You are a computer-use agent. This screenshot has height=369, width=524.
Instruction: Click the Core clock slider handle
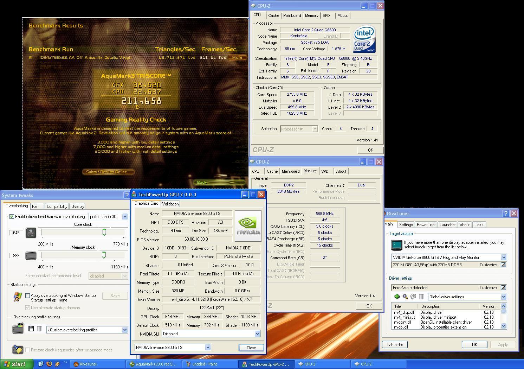tap(104, 233)
